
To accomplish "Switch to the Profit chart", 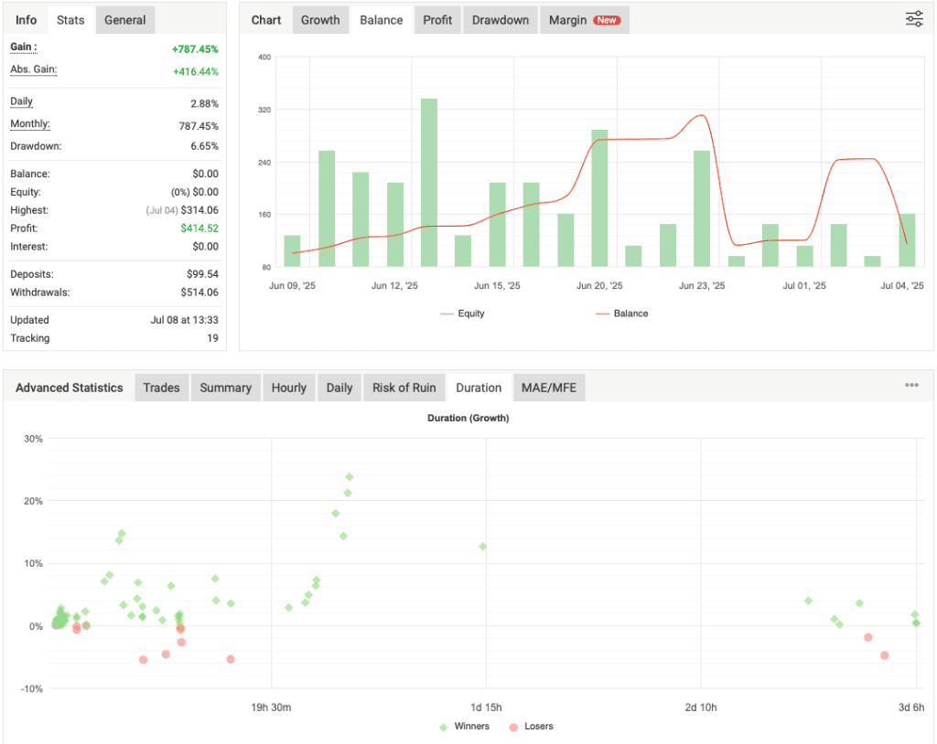I will (x=436, y=18).
